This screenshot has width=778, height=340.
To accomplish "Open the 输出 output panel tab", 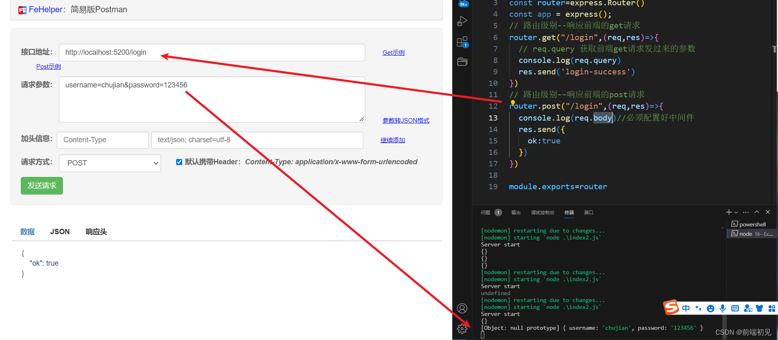I will coord(516,212).
